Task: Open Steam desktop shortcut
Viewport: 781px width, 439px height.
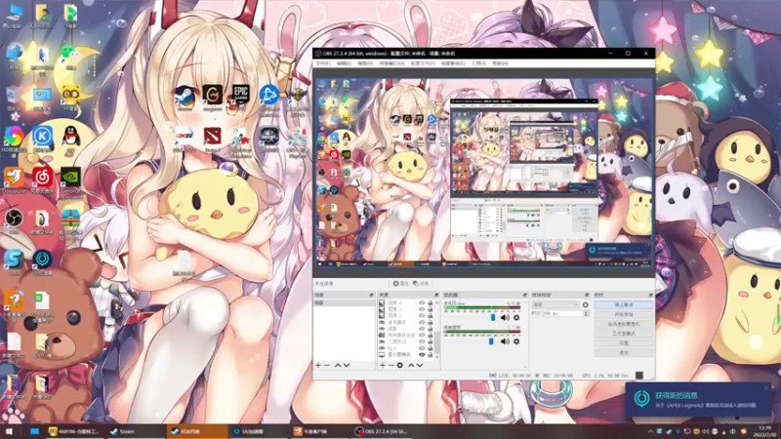Action: pyautogui.click(x=185, y=95)
